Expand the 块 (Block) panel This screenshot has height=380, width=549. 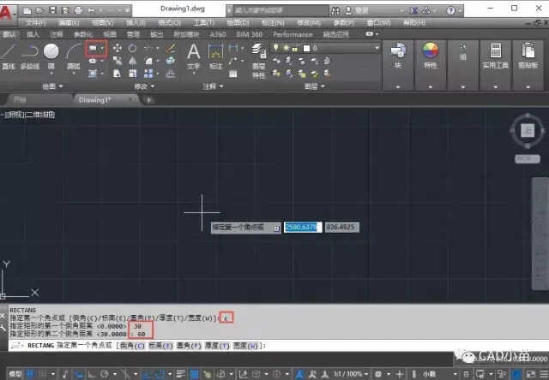[398, 86]
